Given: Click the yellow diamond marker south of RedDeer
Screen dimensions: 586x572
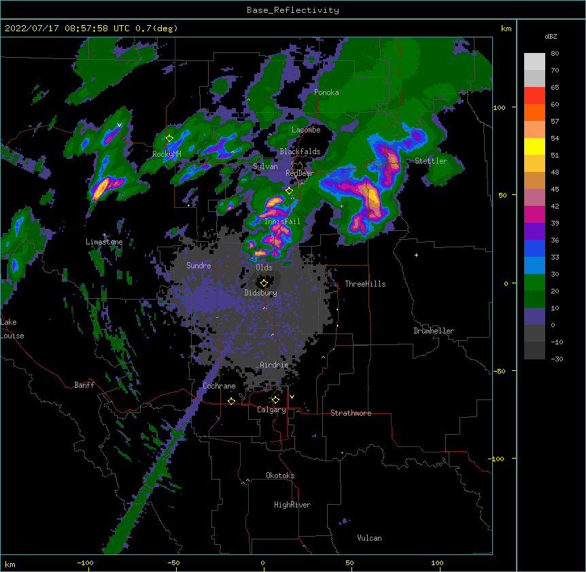Looking at the screenshot, I should pyautogui.click(x=289, y=191).
